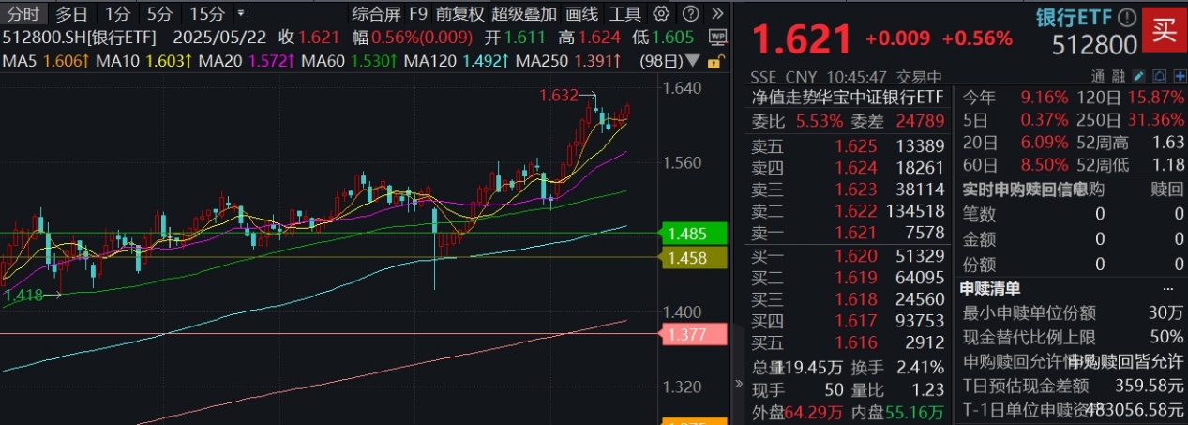The height and width of the screenshot is (425, 1188).
Task: Click the WP screen icon beside low price
Action: (717, 38)
